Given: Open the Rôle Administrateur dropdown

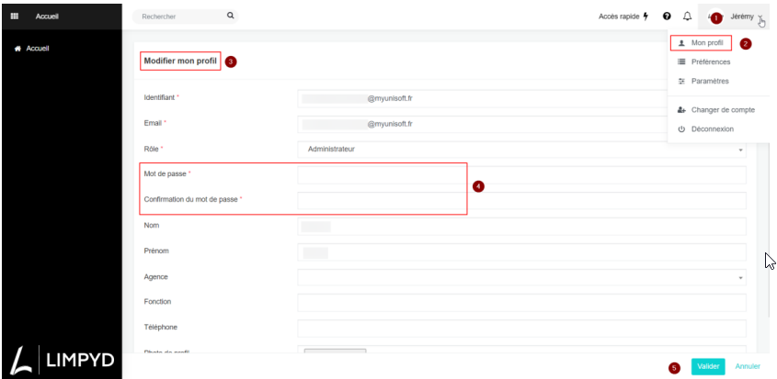Looking at the screenshot, I should coord(521,149).
